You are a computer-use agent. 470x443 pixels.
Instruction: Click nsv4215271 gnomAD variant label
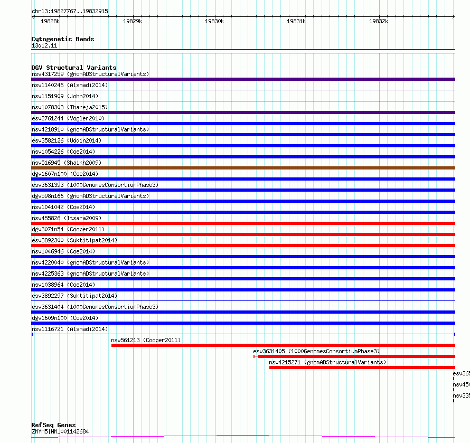tap(327, 362)
